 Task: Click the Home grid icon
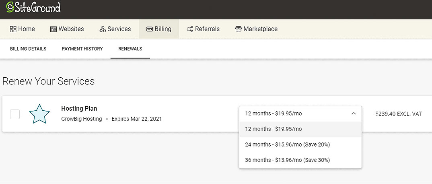point(13,29)
